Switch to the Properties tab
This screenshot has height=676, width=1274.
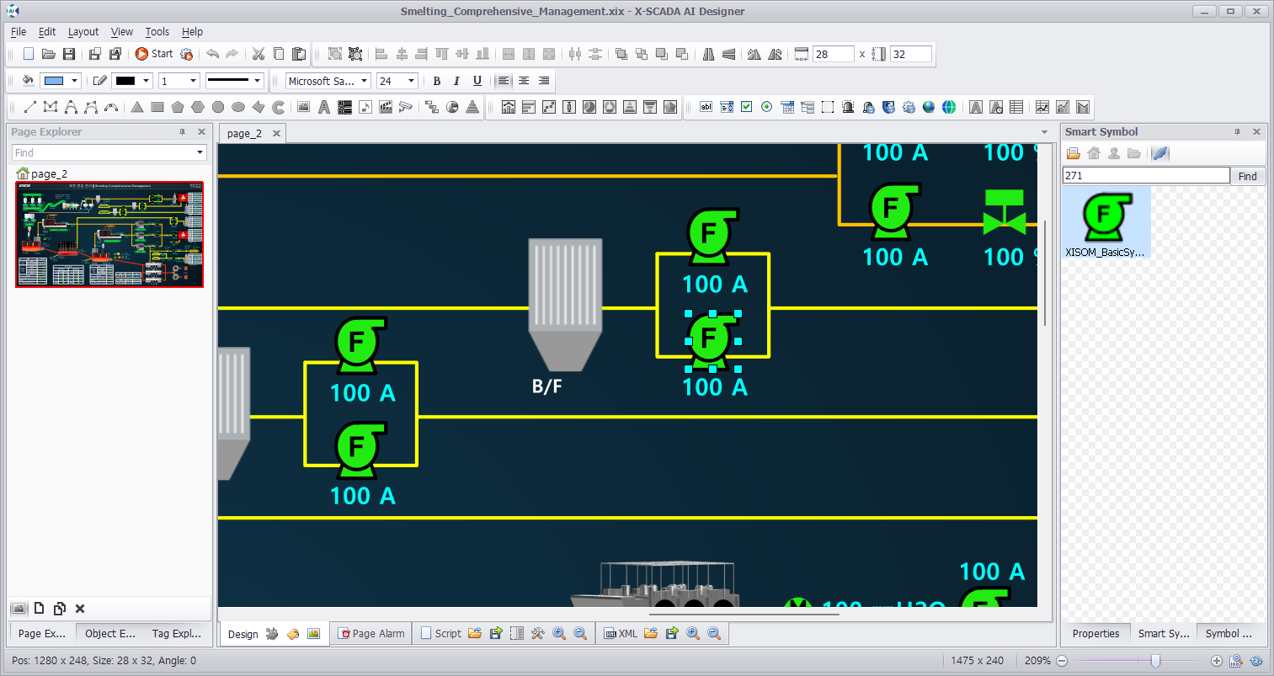tap(1096, 633)
